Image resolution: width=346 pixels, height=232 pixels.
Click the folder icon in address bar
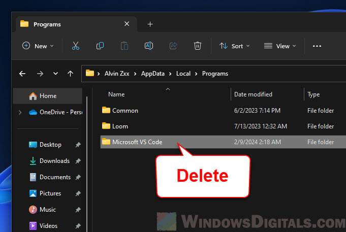click(x=90, y=73)
